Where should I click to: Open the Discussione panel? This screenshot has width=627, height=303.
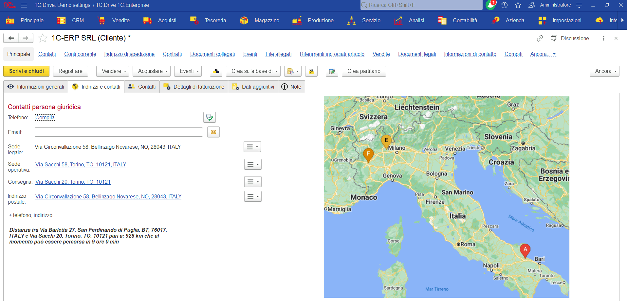click(570, 38)
